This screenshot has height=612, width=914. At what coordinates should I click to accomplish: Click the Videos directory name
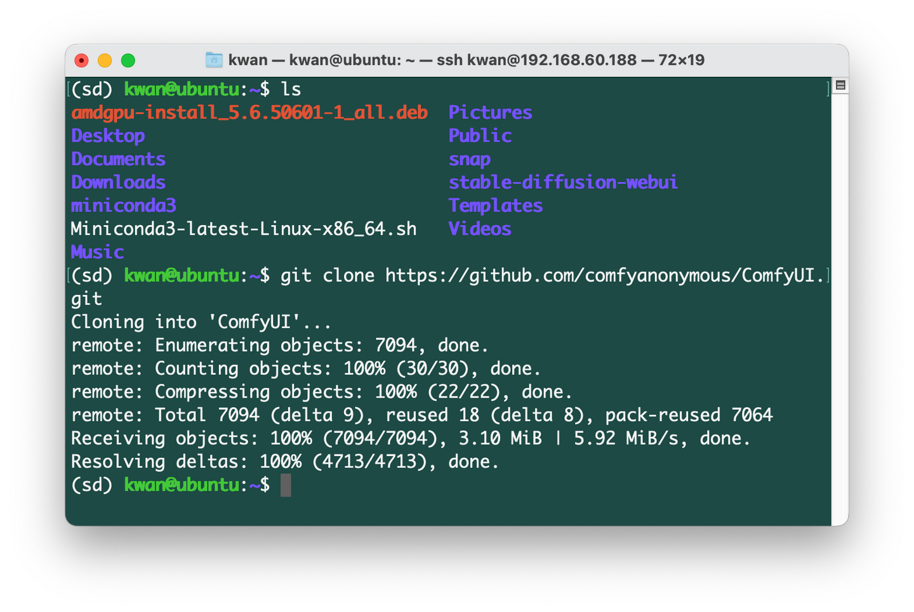pos(480,229)
